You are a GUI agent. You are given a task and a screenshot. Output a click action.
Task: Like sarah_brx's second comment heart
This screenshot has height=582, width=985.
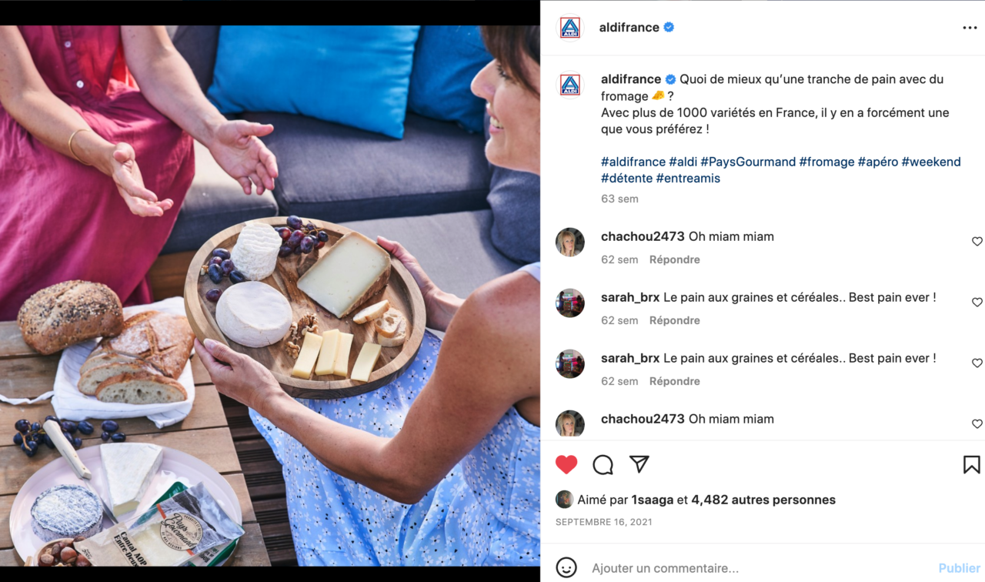pos(977,363)
